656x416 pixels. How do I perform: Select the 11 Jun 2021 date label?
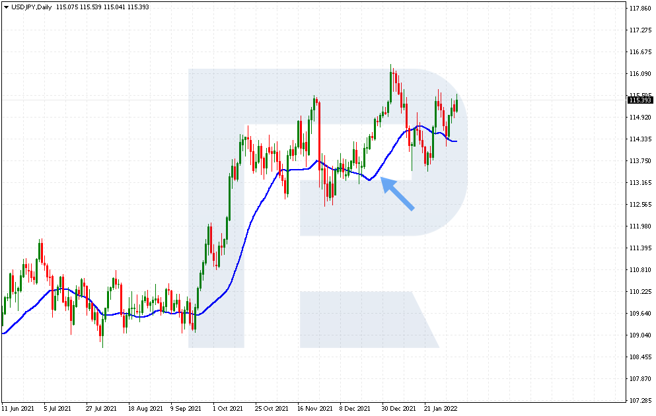click(x=17, y=408)
